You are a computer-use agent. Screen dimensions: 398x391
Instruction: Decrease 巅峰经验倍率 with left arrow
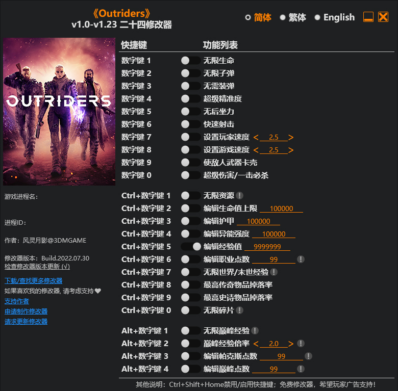tap(256, 344)
